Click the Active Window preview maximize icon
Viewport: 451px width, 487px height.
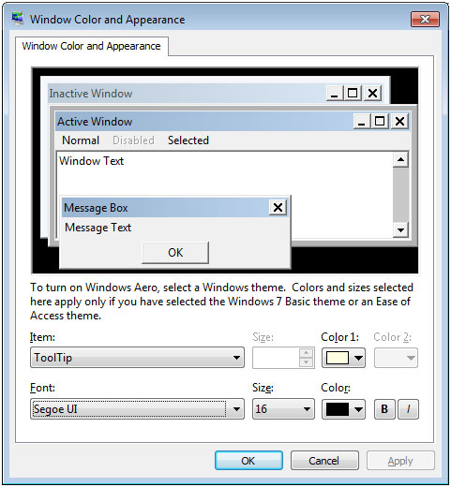(380, 121)
